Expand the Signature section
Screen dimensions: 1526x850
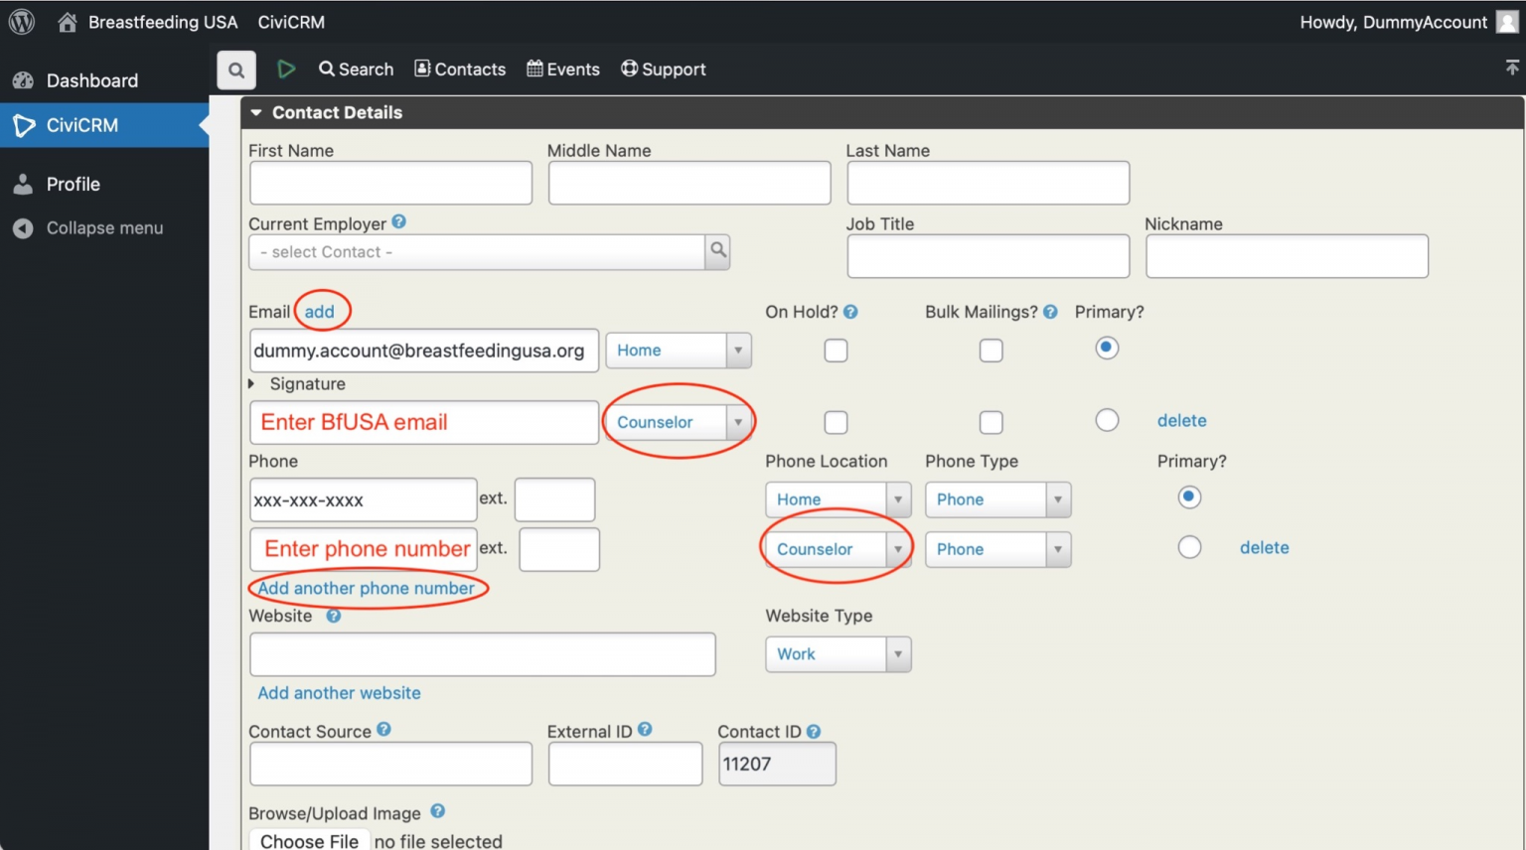[251, 383]
